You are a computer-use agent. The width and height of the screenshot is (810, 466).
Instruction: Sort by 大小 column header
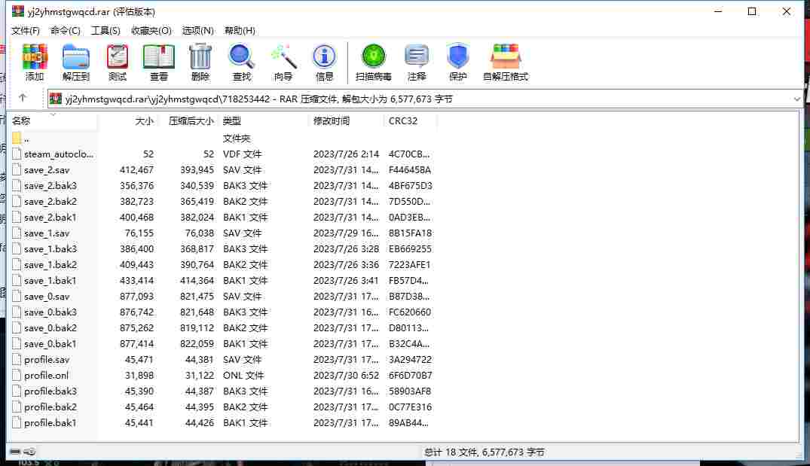pyautogui.click(x=127, y=120)
